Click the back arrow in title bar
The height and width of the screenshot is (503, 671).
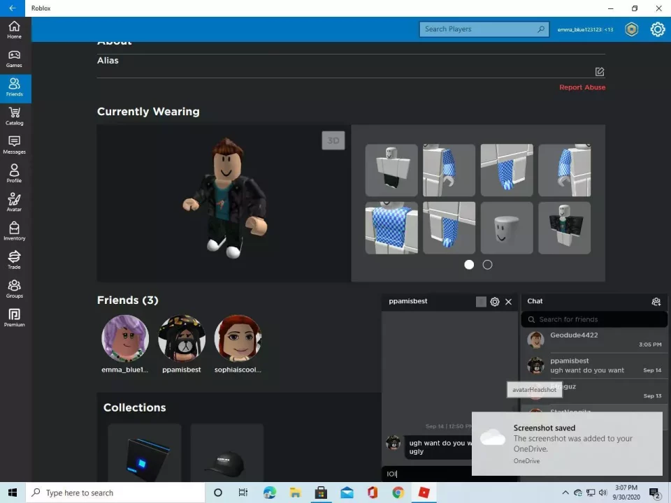coord(12,8)
